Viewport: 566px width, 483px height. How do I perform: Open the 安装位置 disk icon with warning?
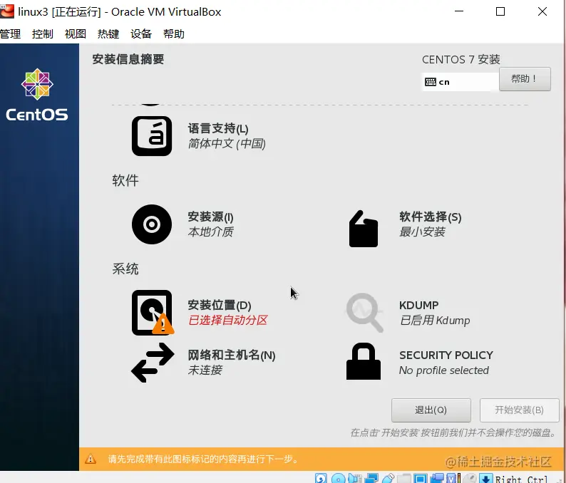[x=153, y=312]
